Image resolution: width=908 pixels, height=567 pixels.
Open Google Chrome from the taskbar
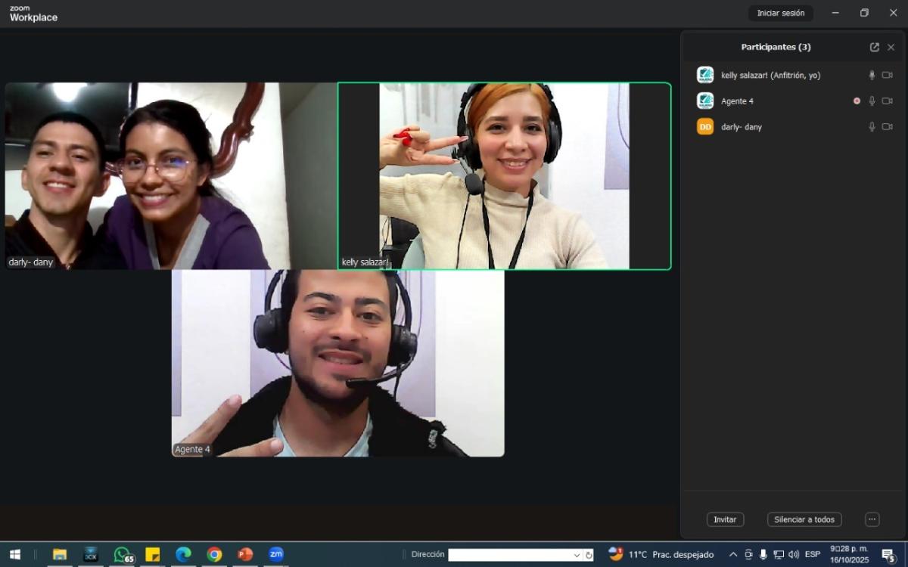214,555
